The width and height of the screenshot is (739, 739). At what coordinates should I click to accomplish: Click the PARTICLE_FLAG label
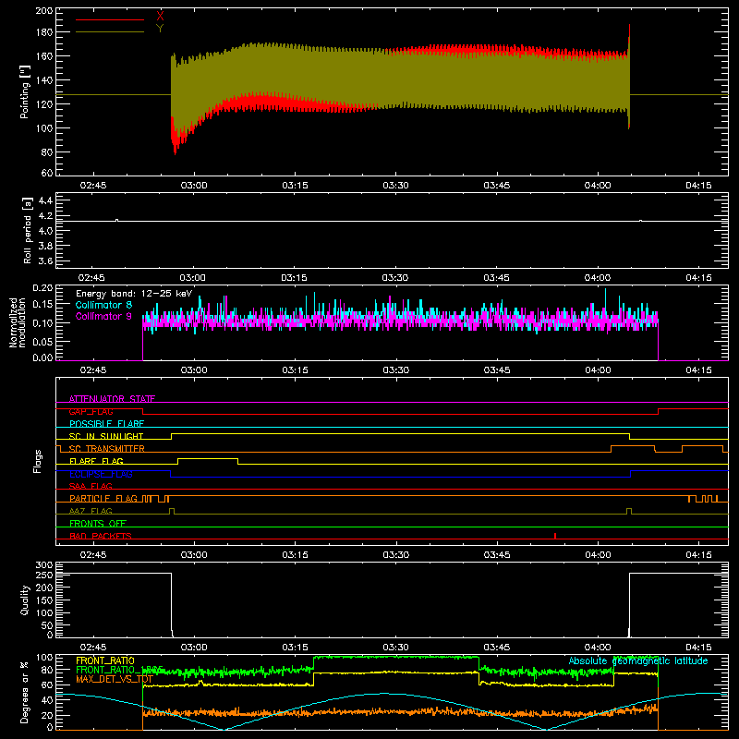[103, 499]
